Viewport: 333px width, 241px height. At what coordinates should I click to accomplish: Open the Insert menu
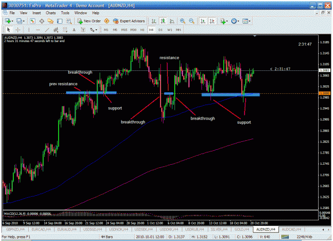pyautogui.click(x=37, y=13)
